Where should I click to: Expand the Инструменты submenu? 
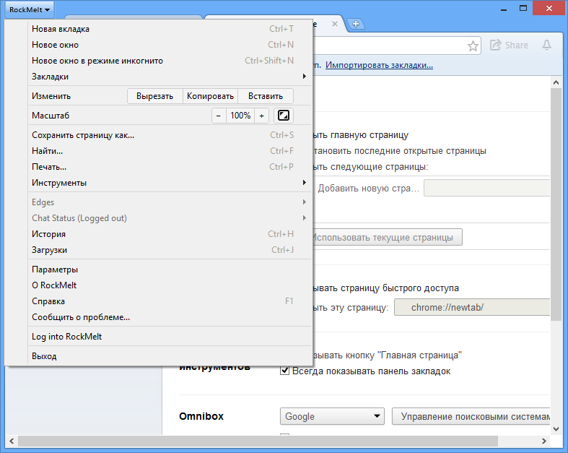pos(170,183)
